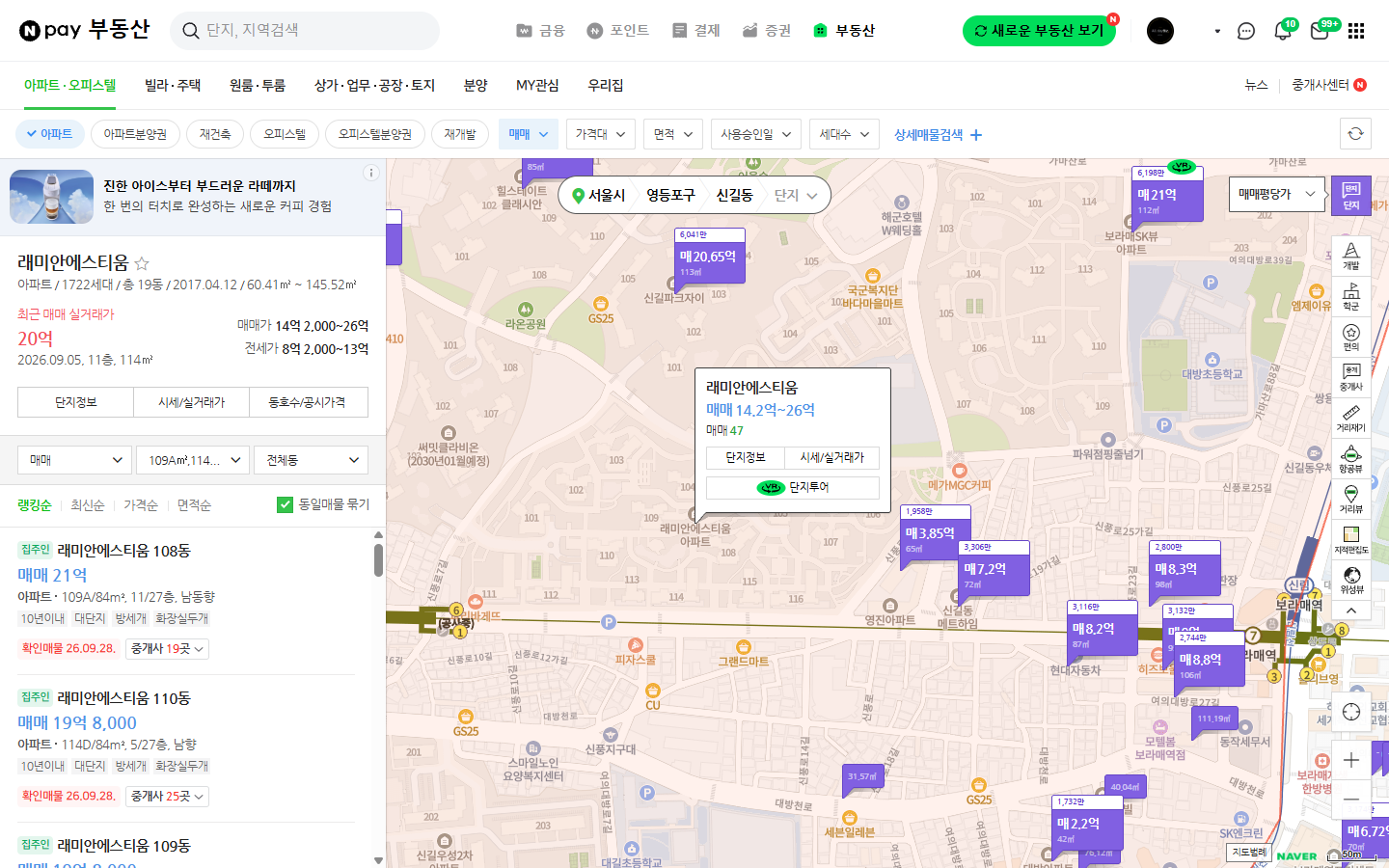Zoom out the map with minus

point(1351,800)
